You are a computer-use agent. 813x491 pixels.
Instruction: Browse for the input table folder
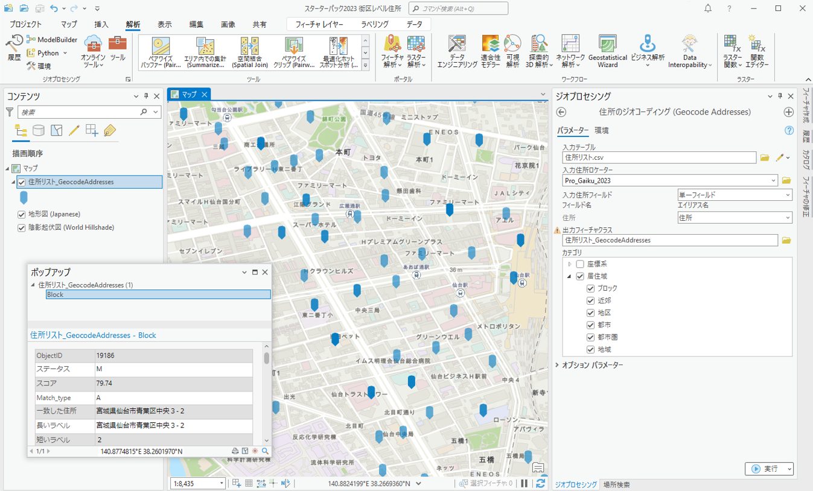(765, 157)
